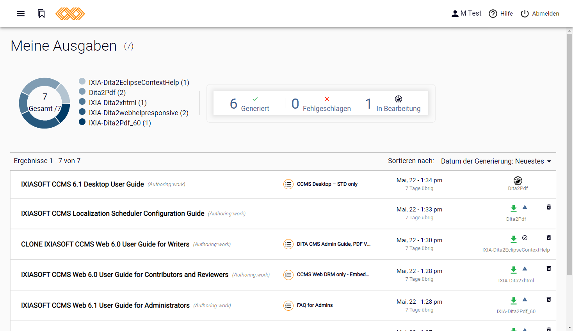Image resolution: width=573 pixels, height=331 pixels.
Task: Click 'Mai, 22 - 1:34 pm' date
Action: coord(419,180)
